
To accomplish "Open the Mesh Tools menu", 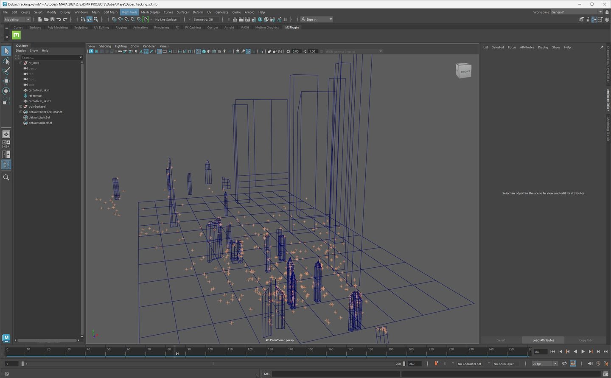I will coord(129,12).
